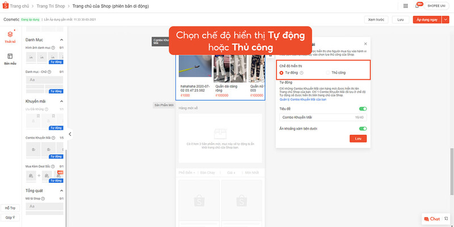454x227 pixels.
Task: Go to Trang Trí Shop breadcrumb
Action: click(55, 6)
